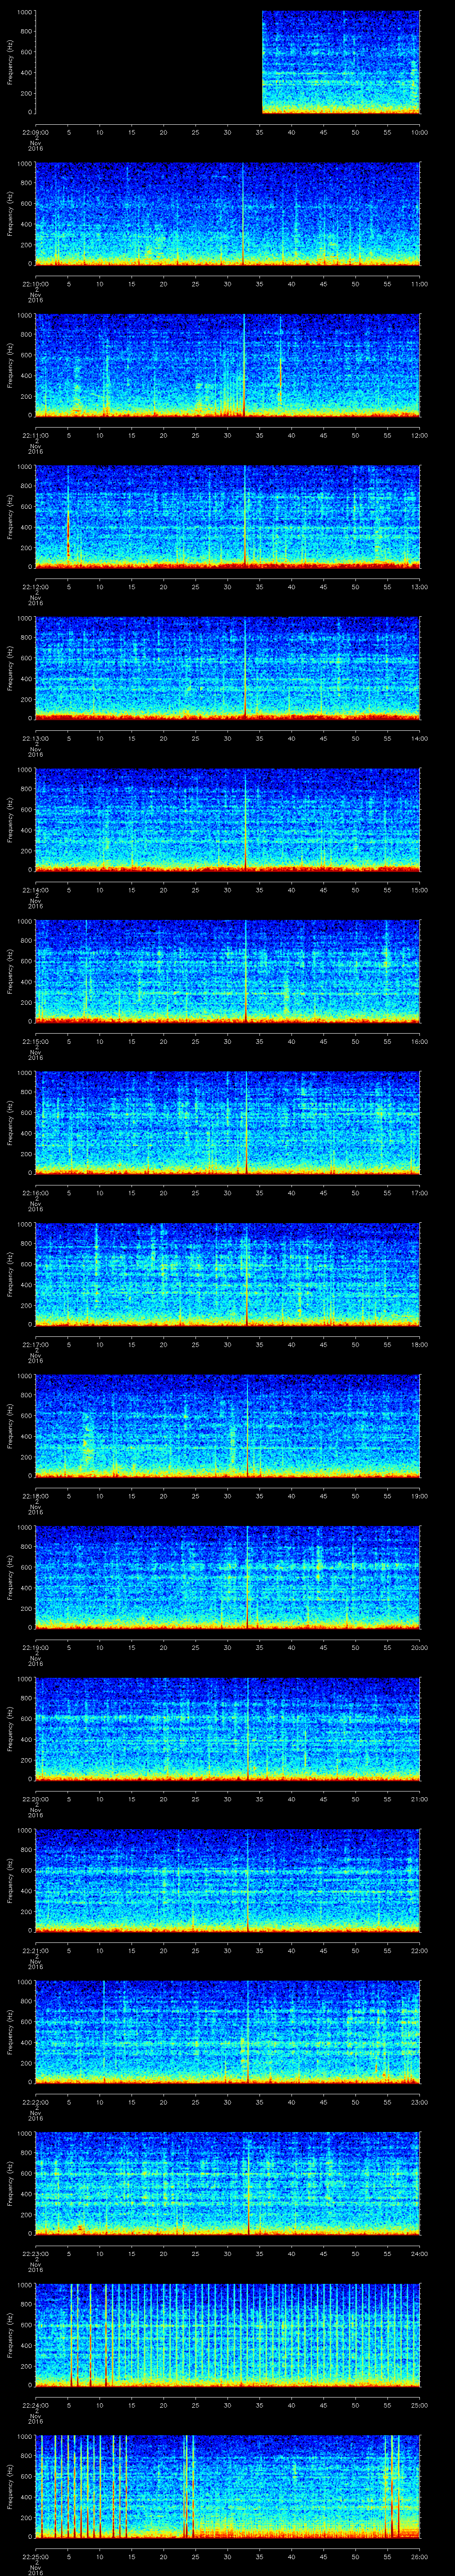Click the 22:13:00 start time label

[x=35, y=738]
